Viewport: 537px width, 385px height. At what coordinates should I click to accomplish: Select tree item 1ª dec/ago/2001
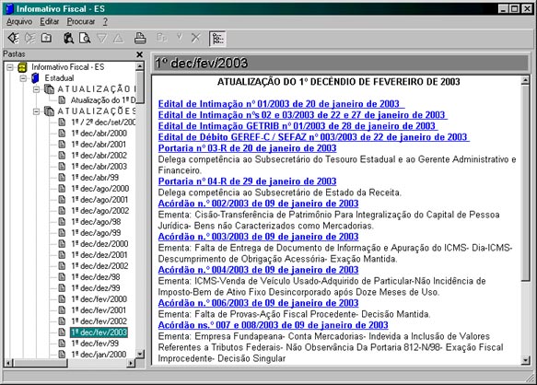click(x=99, y=199)
